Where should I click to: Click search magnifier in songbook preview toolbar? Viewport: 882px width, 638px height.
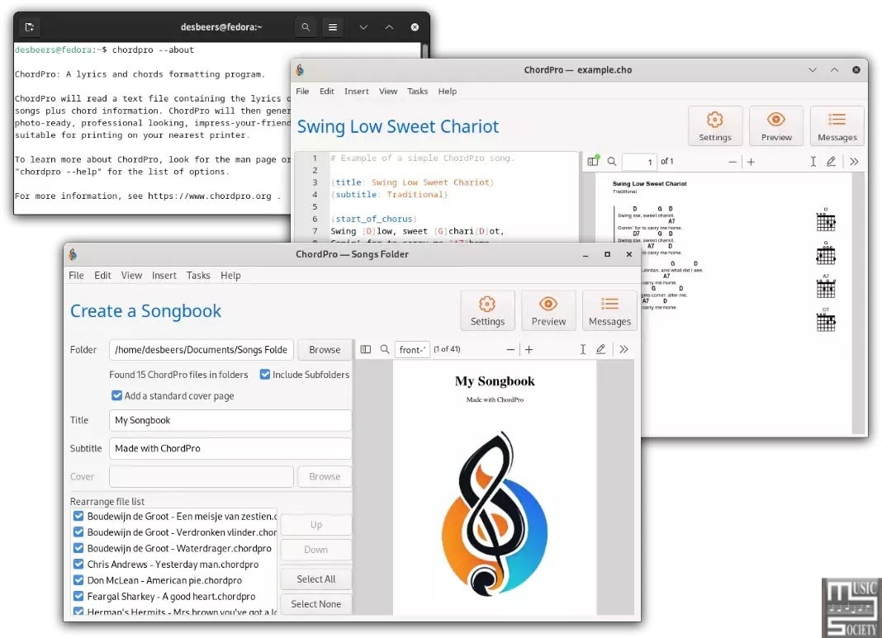pos(385,349)
